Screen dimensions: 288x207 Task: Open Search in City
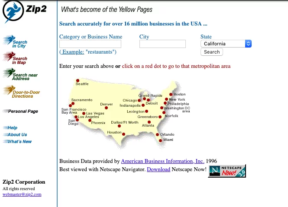15,42
